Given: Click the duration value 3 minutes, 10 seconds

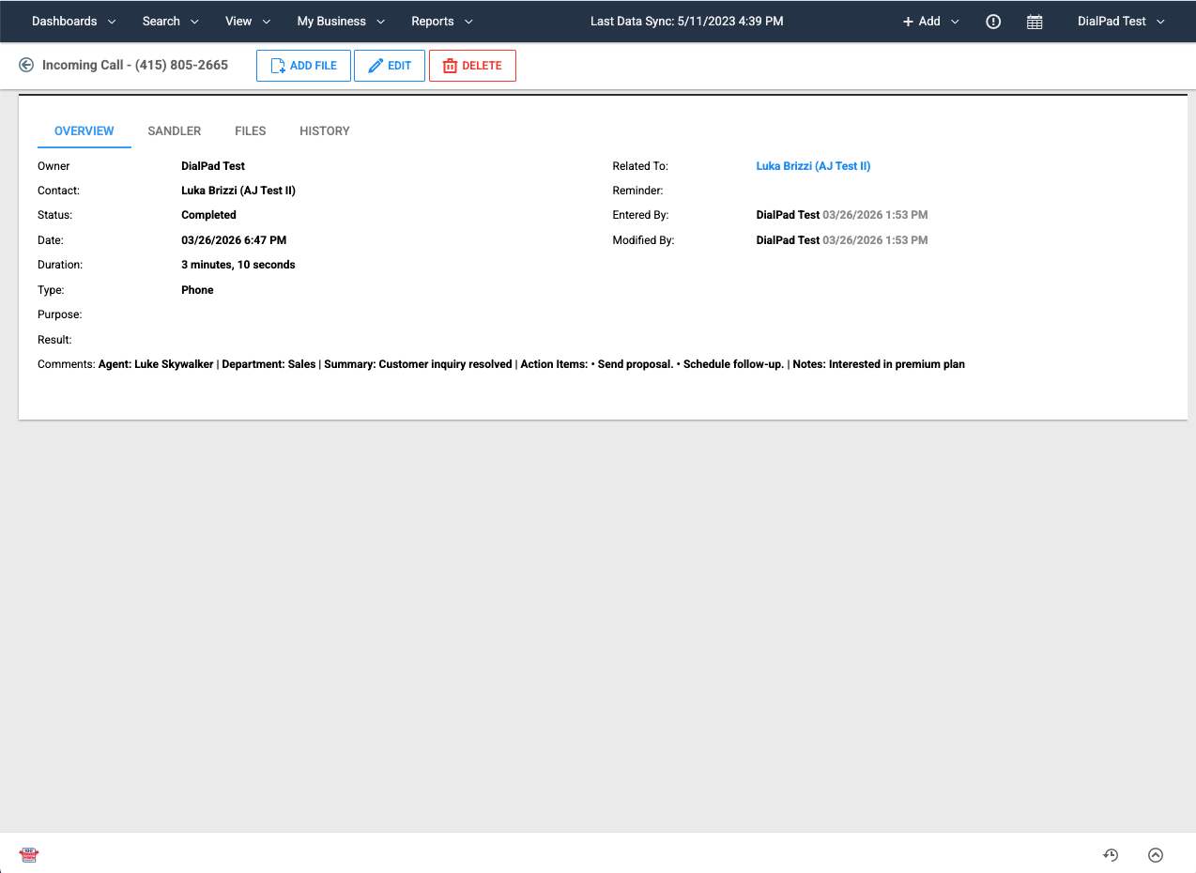Looking at the screenshot, I should (x=238, y=265).
